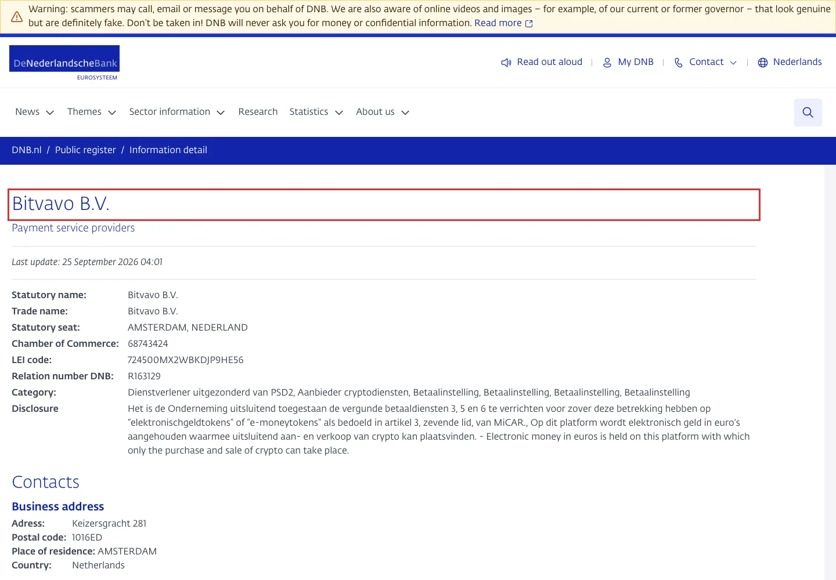Click the country value Netherlands
Screen dimensions: 836x580
(98, 565)
